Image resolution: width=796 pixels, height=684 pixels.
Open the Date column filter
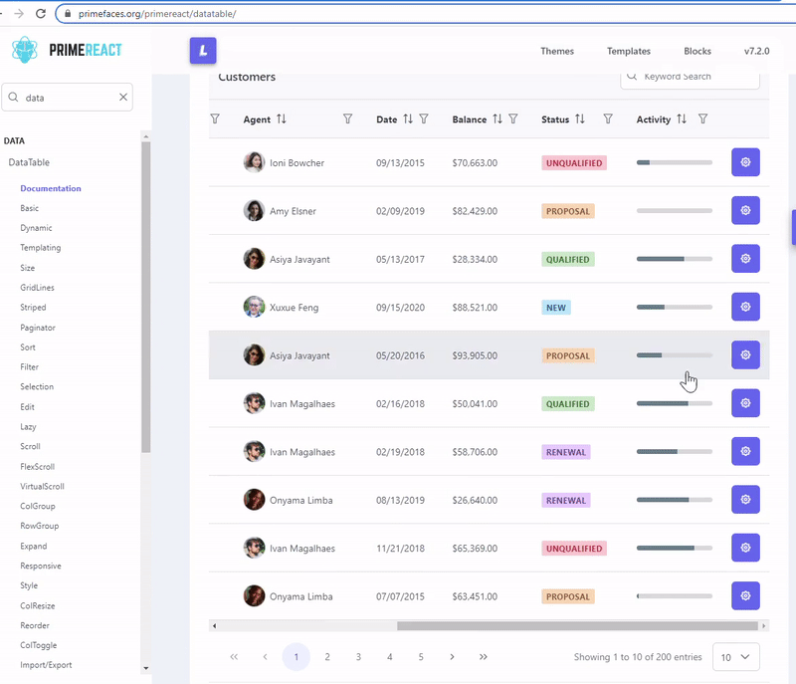pyautogui.click(x=424, y=118)
